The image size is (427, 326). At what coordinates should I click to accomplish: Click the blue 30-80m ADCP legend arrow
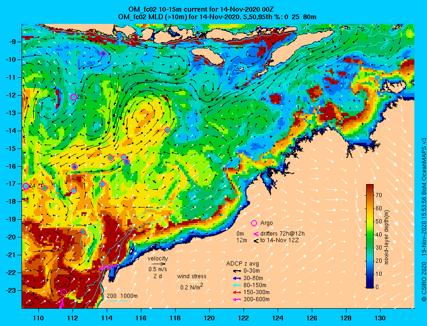point(237,278)
